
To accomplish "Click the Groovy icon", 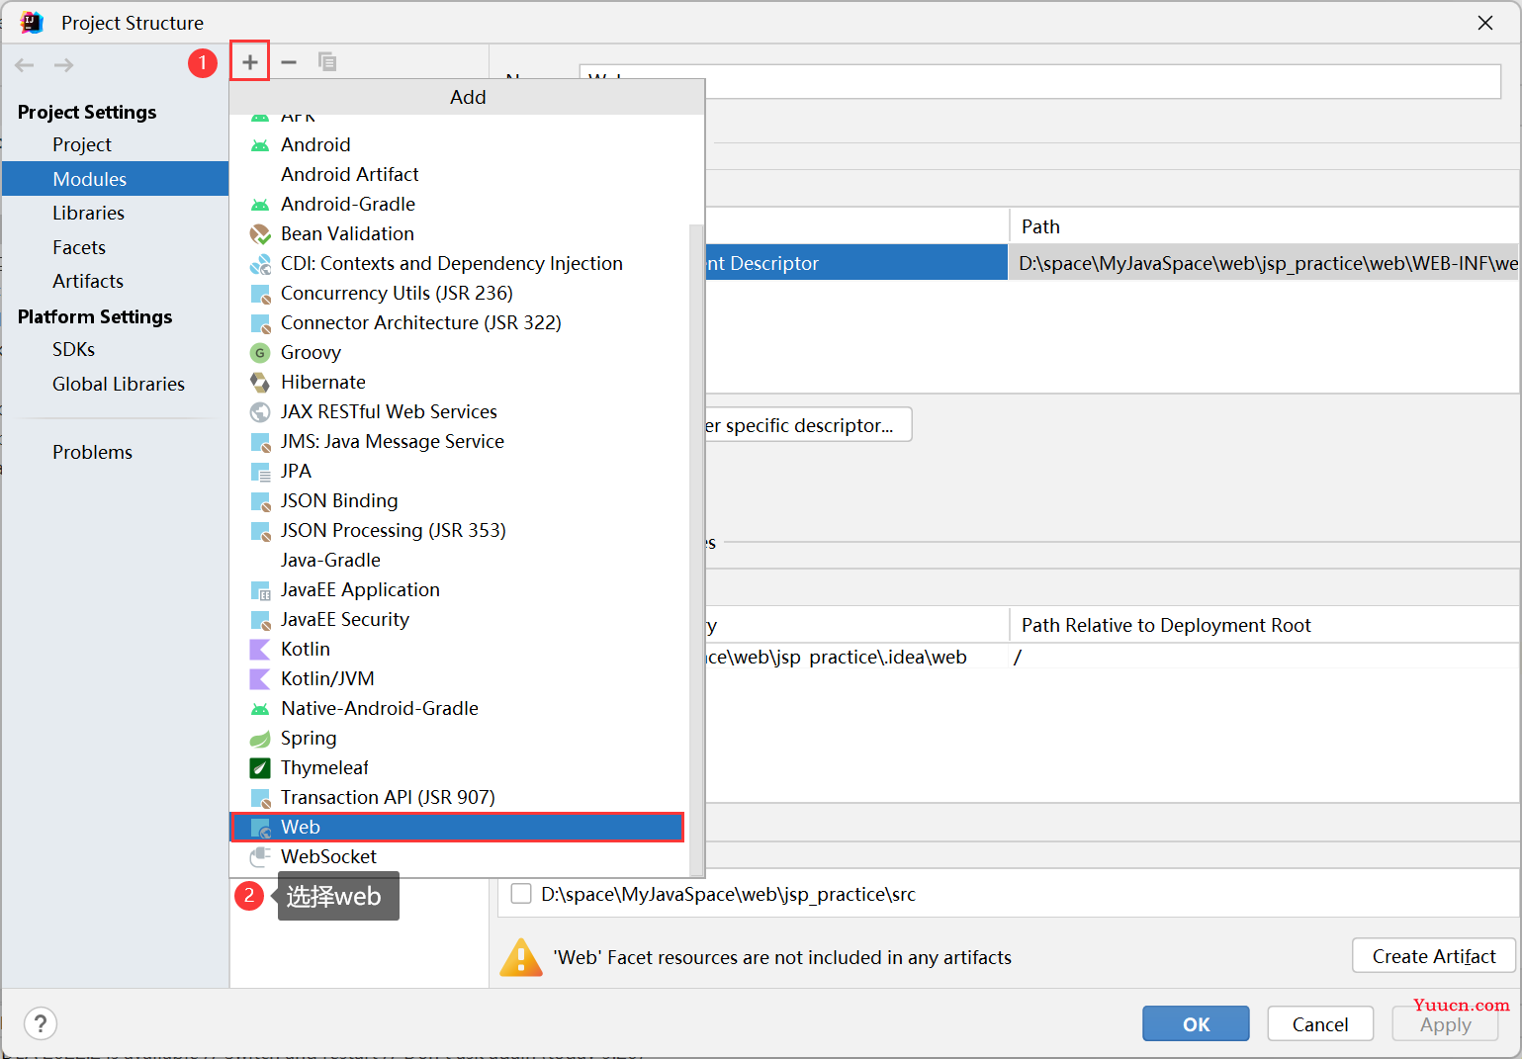I will coord(260,353).
